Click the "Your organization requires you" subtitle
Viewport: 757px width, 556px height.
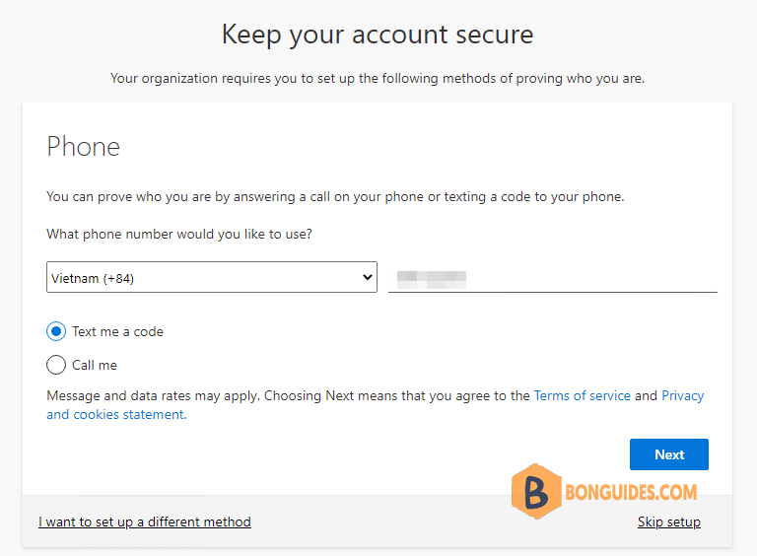[378, 78]
